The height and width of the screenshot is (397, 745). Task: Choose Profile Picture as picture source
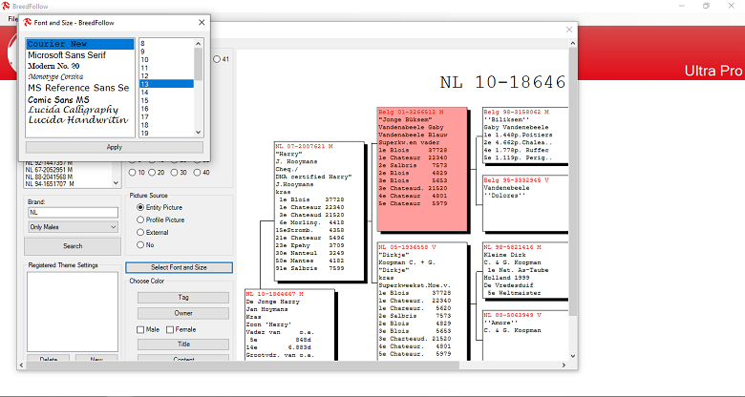click(x=141, y=219)
